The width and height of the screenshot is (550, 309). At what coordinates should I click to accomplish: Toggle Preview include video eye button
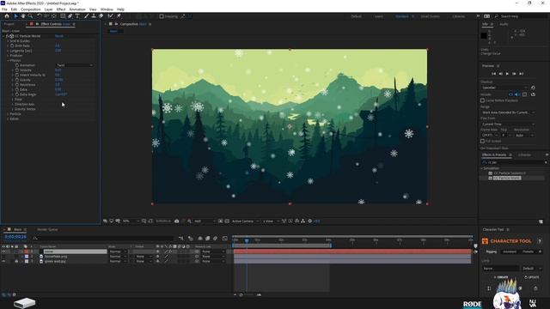[x=510, y=94]
